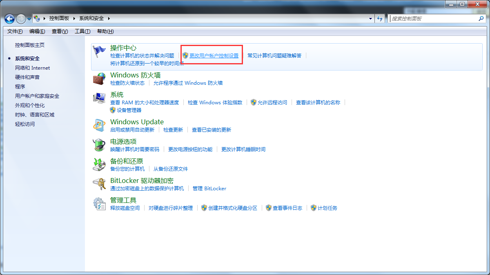Click the Control Panel icon in address bar
Image resolution: width=490 pixels, height=275 pixels.
click(37, 18)
